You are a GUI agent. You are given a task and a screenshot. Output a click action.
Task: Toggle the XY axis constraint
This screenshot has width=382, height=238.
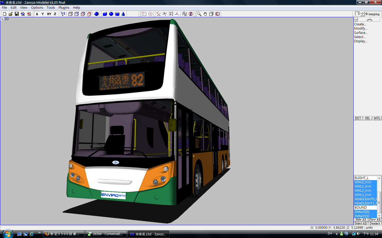[49, 14]
